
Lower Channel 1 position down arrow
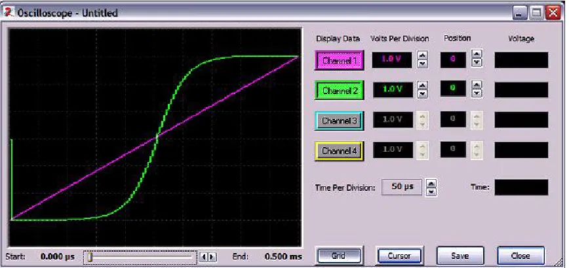coord(477,62)
